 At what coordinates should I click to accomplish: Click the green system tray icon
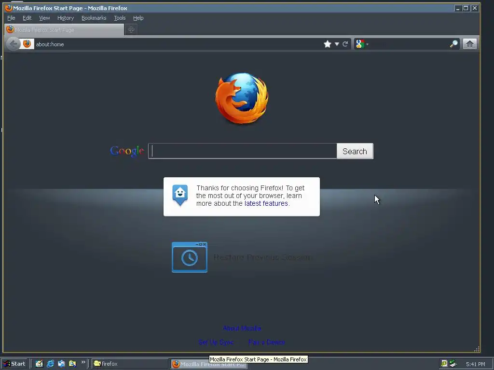click(x=444, y=364)
